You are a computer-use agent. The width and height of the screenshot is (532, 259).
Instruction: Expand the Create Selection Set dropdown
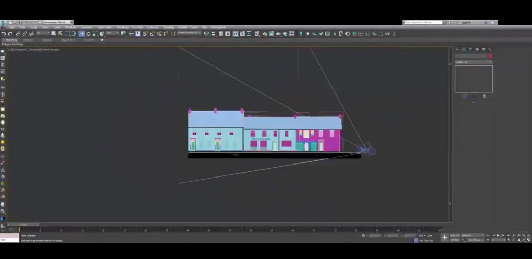click(x=190, y=33)
